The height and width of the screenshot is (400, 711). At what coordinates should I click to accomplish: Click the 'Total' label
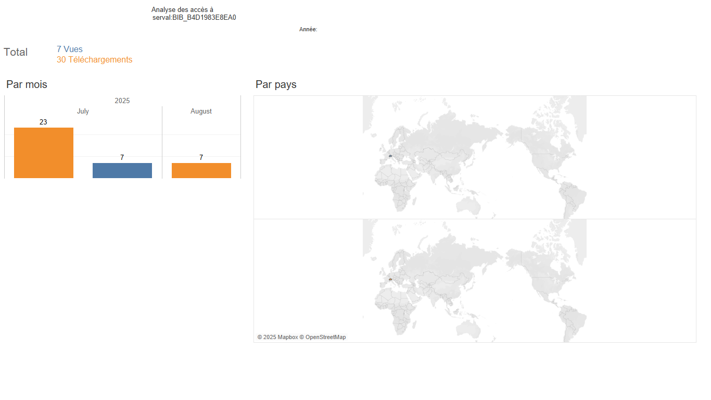pos(16,52)
